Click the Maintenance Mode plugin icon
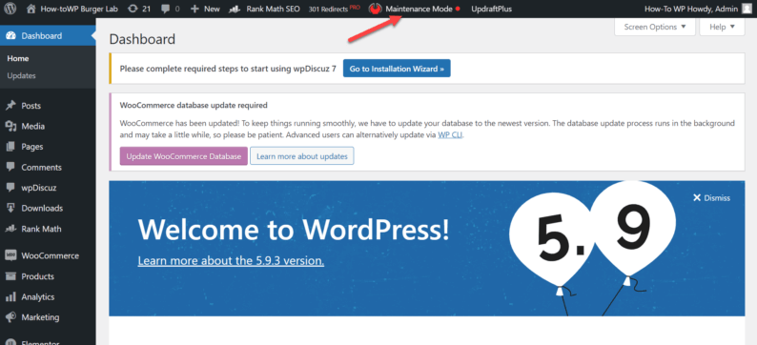The image size is (757, 345). click(375, 9)
